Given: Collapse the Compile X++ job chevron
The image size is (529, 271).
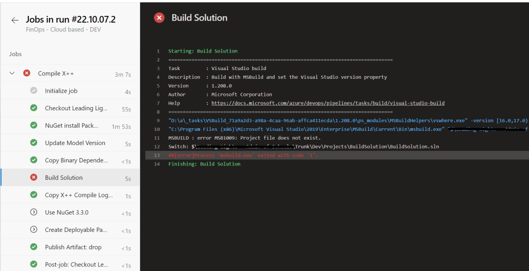Looking at the screenshot, I should click(12, 74).
